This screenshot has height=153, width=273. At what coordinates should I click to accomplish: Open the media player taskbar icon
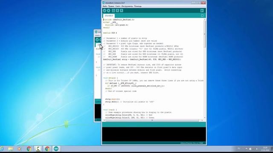pos(19,149)
